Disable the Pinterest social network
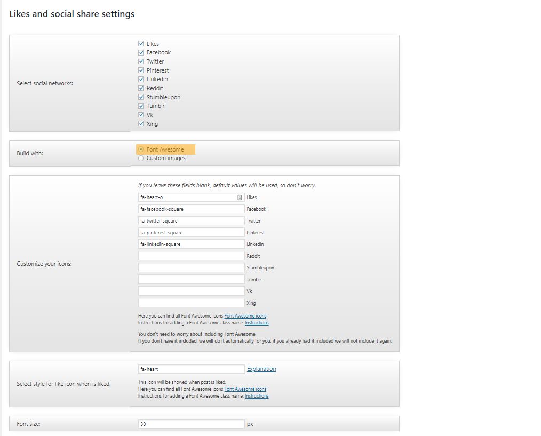 (x=141, y=70)
